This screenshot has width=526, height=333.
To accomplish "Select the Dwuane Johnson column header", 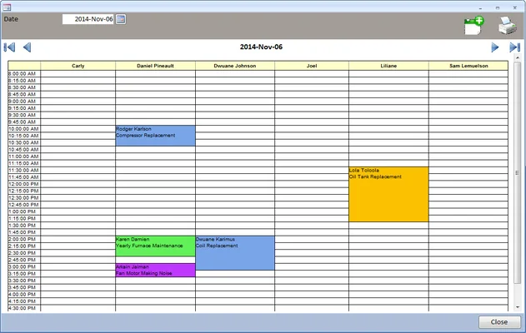I will point(235,65).
